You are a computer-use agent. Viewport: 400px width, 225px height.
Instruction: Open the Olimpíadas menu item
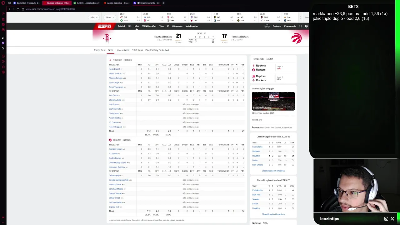[x=177, y=26]
